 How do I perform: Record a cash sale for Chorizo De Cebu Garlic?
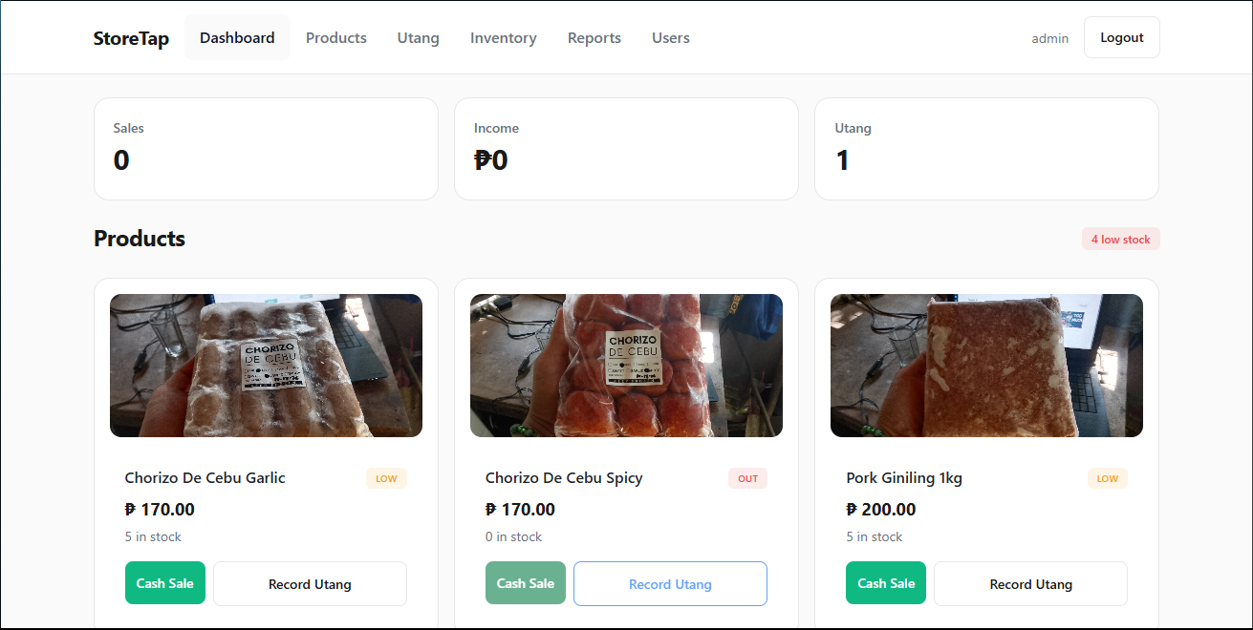(x=164, y=583)
